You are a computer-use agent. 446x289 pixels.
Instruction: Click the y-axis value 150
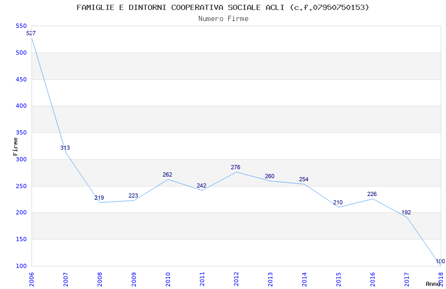21,240
